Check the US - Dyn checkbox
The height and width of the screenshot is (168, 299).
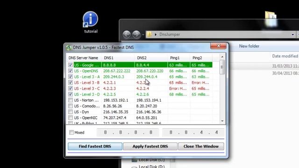[x=71, y=112]
